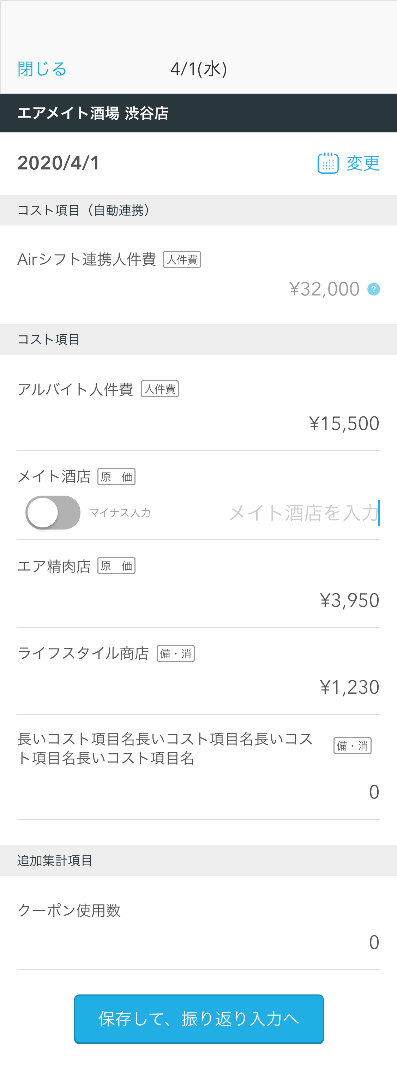Screen dimensions: 397x1076
Task: Tap the 備・消 tag beside ライフスタイル商店
Action: [x=176, y=653]
